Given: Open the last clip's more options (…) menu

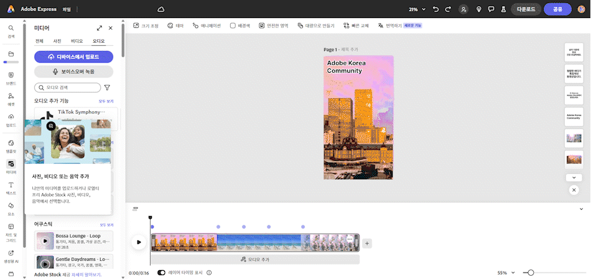Looking at the screenshot, I should point(350,240).
